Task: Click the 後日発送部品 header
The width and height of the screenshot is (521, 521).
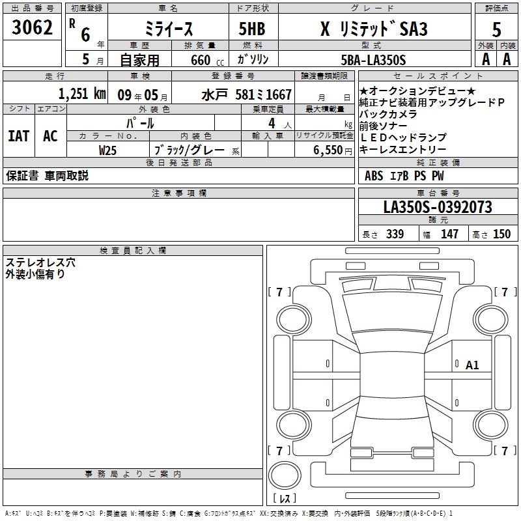Action: (x=179, y=162)
